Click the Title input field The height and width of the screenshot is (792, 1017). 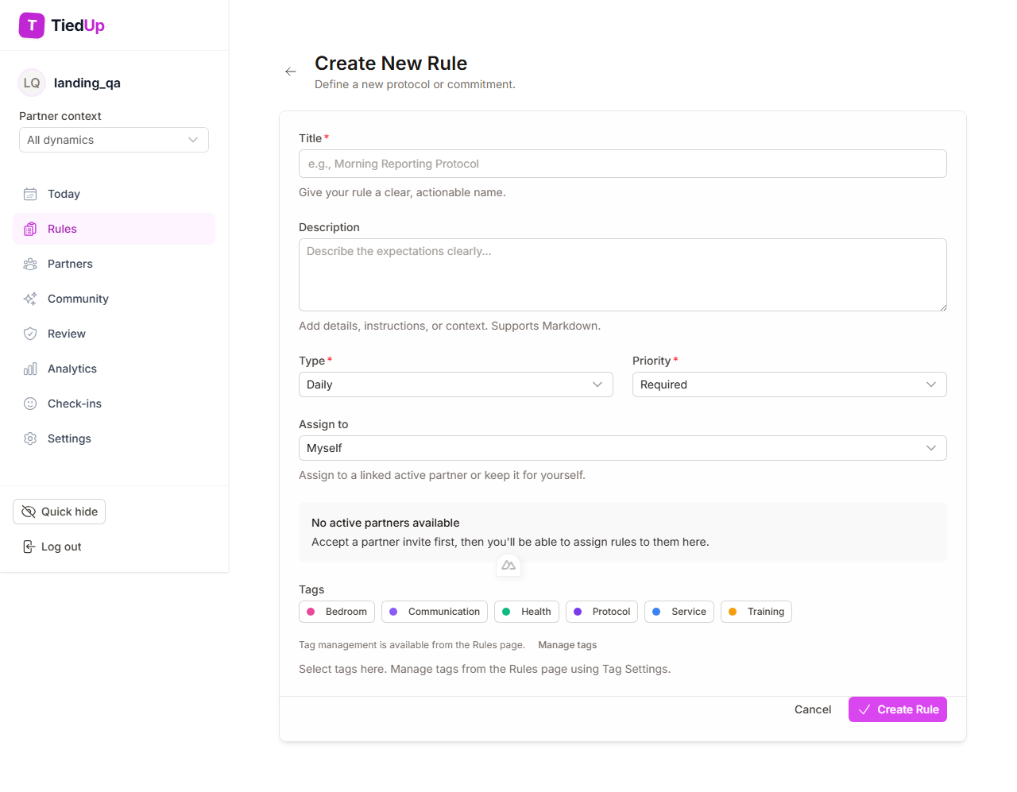coord(622,164)
